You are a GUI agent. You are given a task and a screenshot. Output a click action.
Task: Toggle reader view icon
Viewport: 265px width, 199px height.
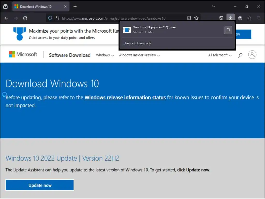coord(189,18)
